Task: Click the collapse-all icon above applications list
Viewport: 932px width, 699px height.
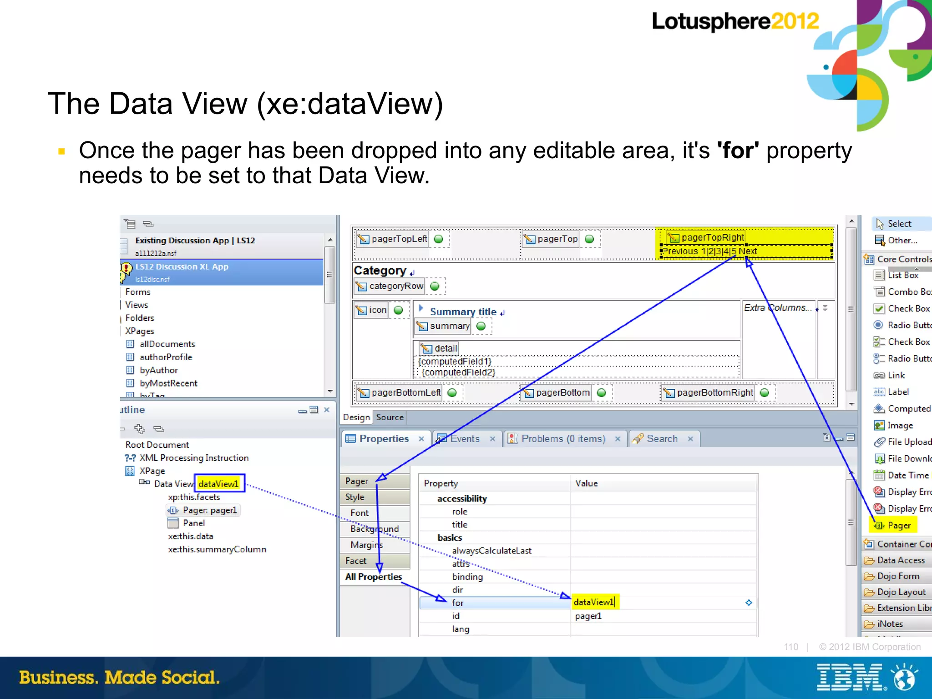Action: point(148,224)
